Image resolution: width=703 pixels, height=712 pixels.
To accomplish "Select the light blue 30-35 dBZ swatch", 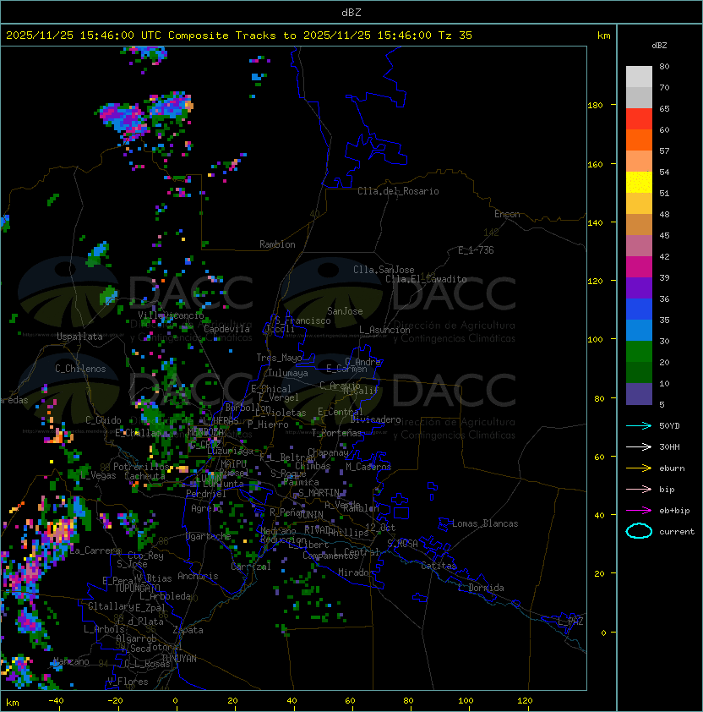I will (639, 330).
